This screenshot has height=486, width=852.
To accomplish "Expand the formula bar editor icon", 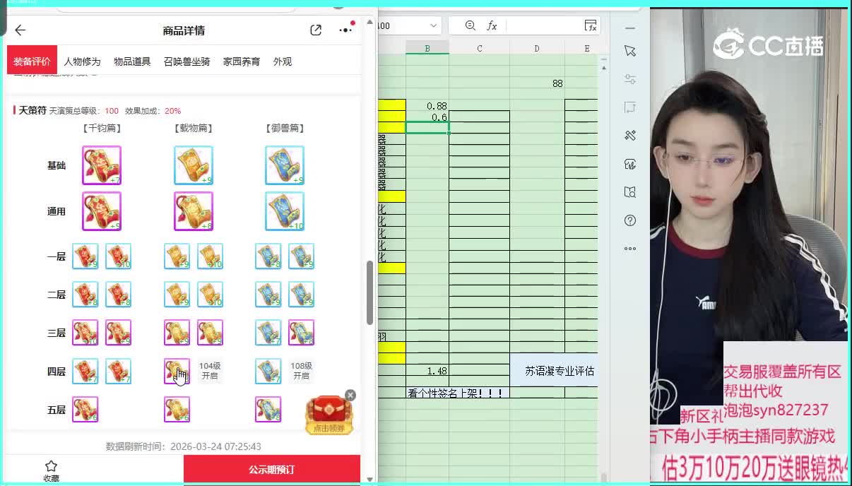I will point(591,25).
